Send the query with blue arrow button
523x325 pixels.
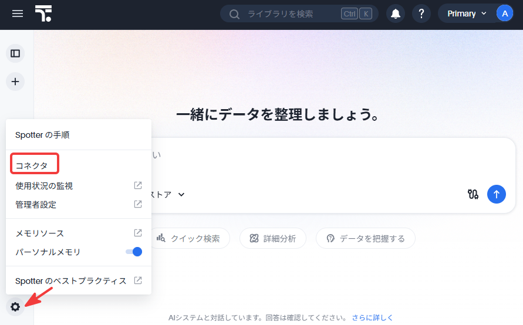(497, 194)
